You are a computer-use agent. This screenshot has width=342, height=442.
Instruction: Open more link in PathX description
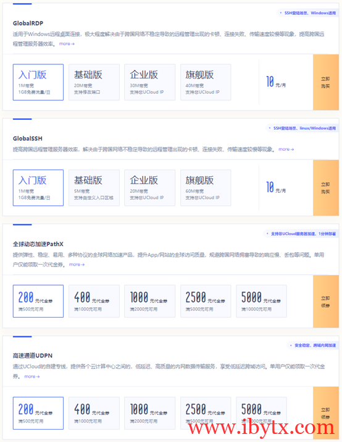click(77, 265)
